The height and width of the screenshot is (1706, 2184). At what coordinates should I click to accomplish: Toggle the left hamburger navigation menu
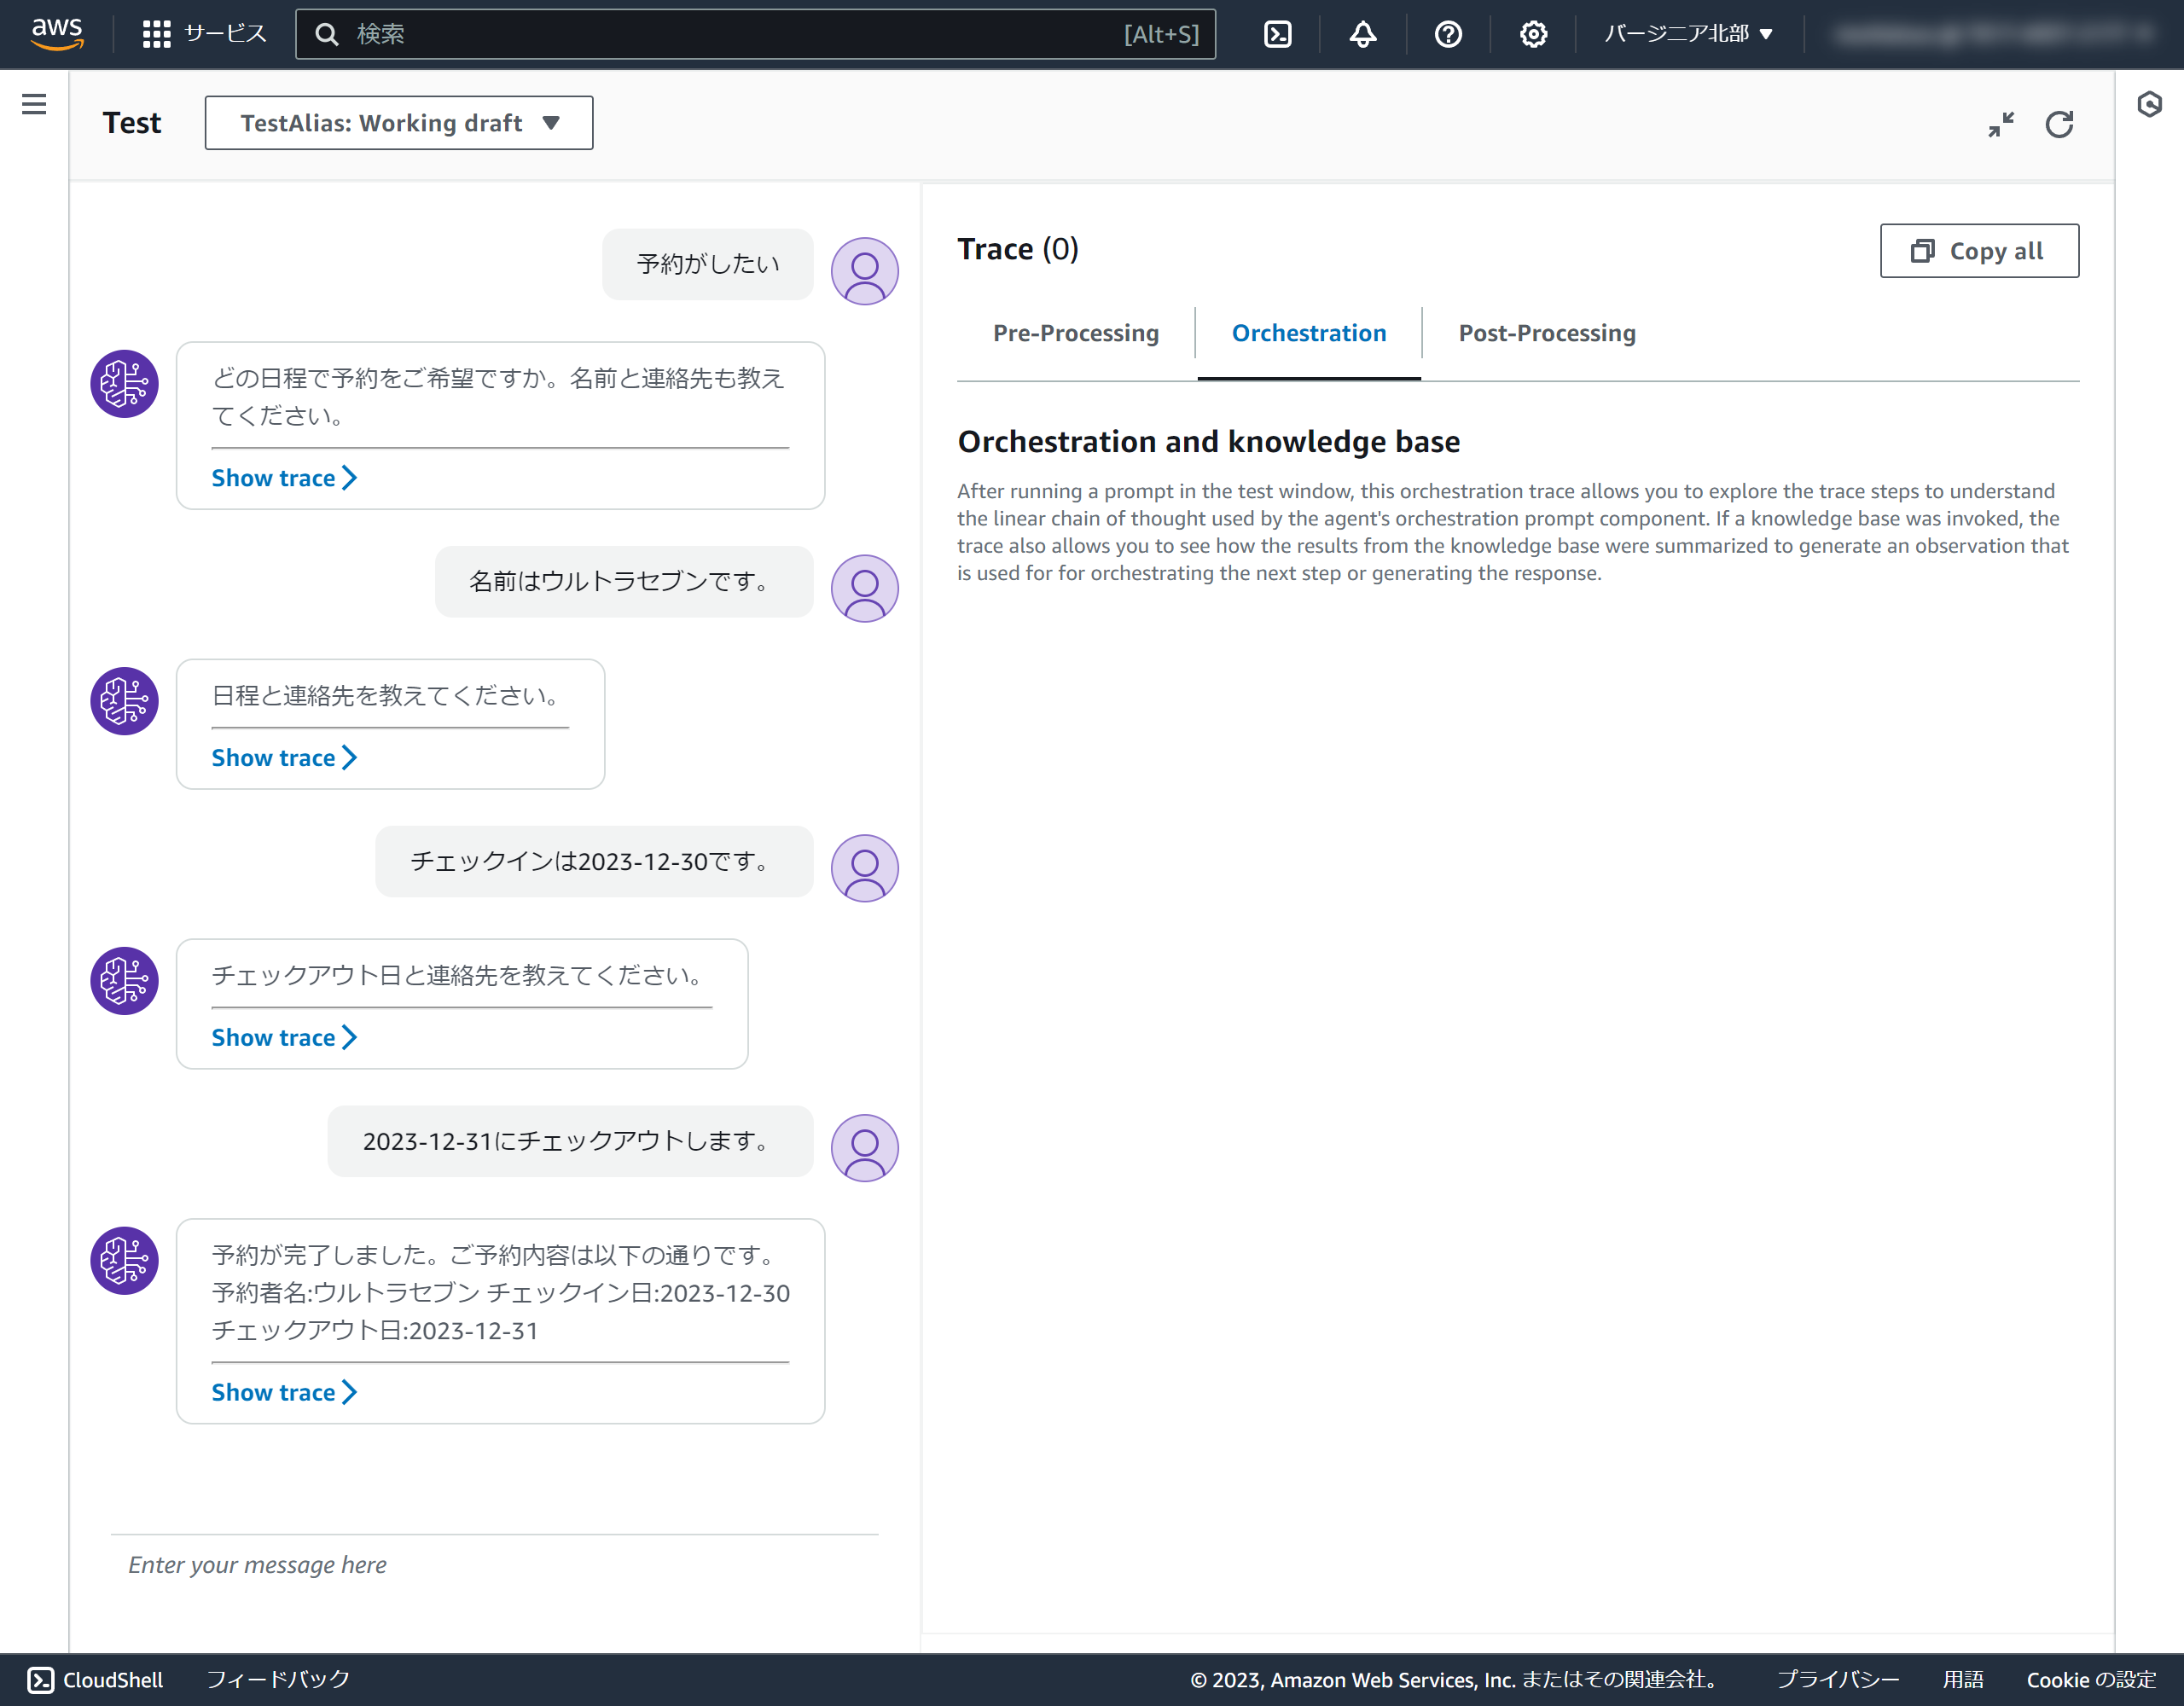coord(34,104)
